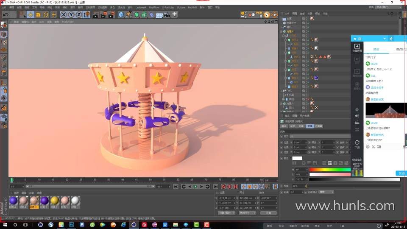Image resolution: width=407 pixels, height=229 pixels.
Task: Click the share screen icon in chat panel
Action: 357,47
